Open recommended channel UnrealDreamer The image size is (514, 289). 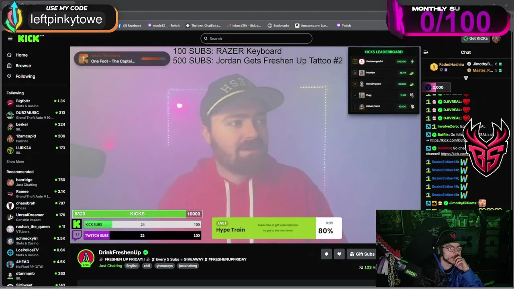tap(36, 217)
